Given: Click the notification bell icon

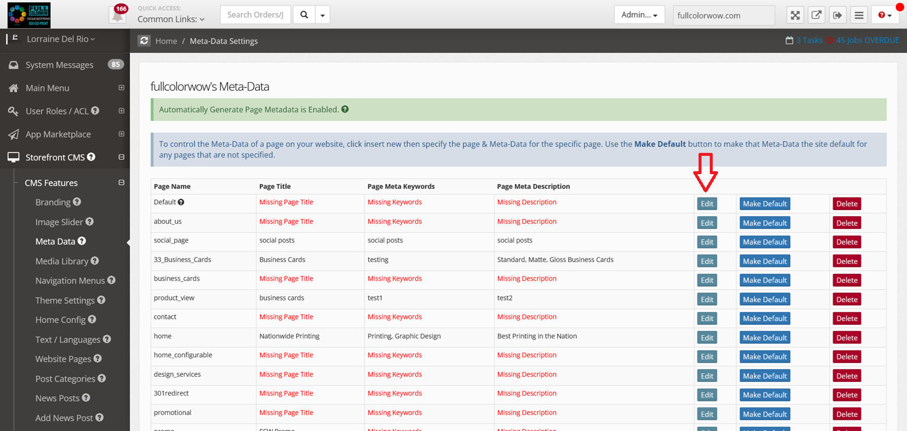Looking at the screenshot, I should (118, 15).
